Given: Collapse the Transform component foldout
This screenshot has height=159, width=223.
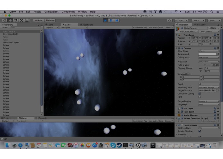Looking at the screenshot, I should [x=176, y=35].
